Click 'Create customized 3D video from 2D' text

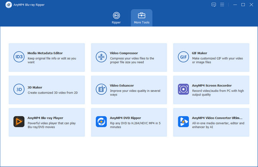(x=52, y=93)
